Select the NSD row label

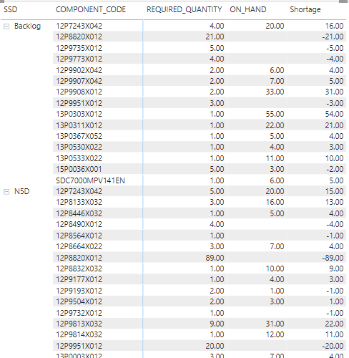pos(21,191)
